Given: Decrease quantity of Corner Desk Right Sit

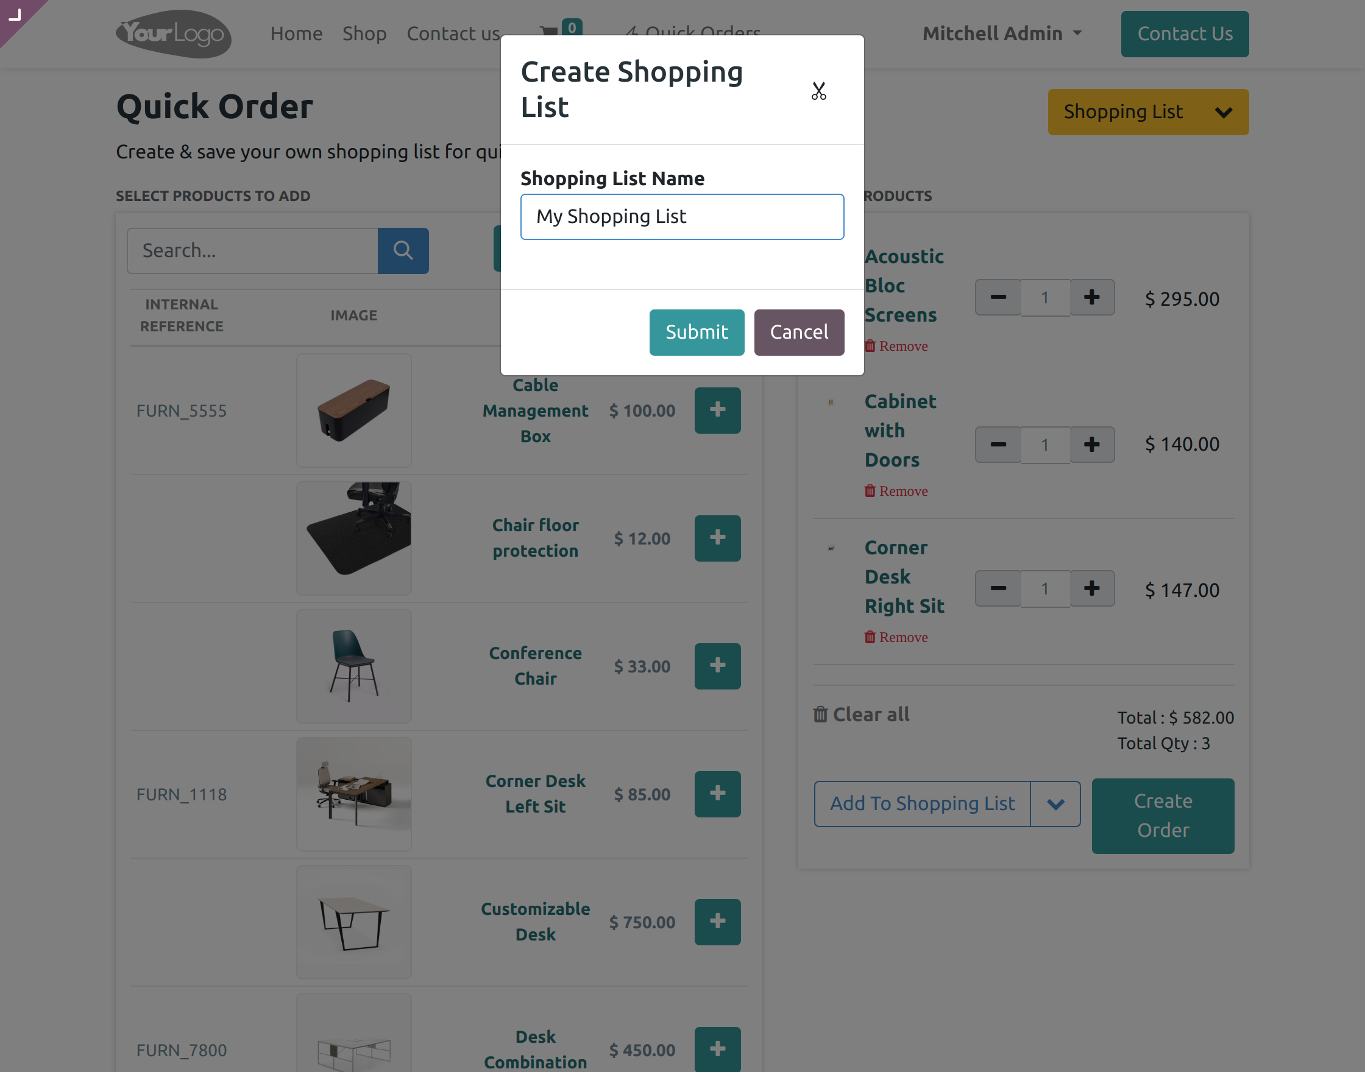Looking at the screenshot, I should pyautogui.click(x=998, y=589).
